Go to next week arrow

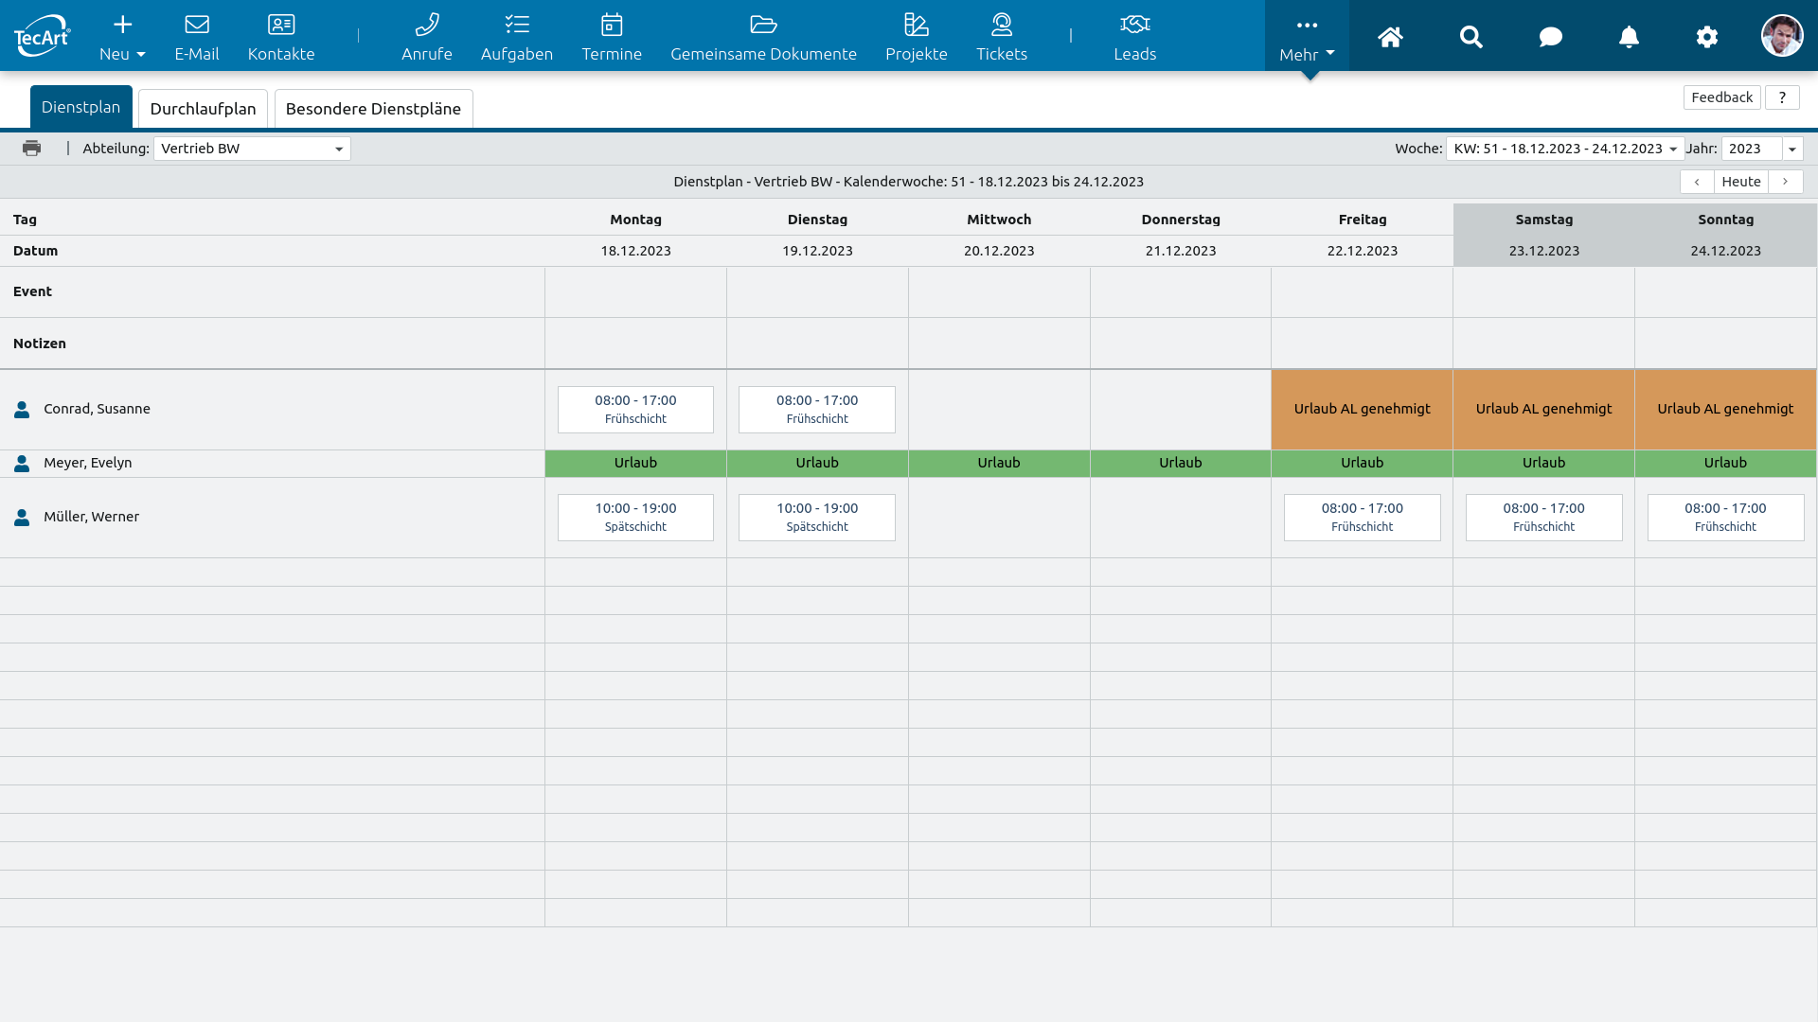tap(1785, 182)
